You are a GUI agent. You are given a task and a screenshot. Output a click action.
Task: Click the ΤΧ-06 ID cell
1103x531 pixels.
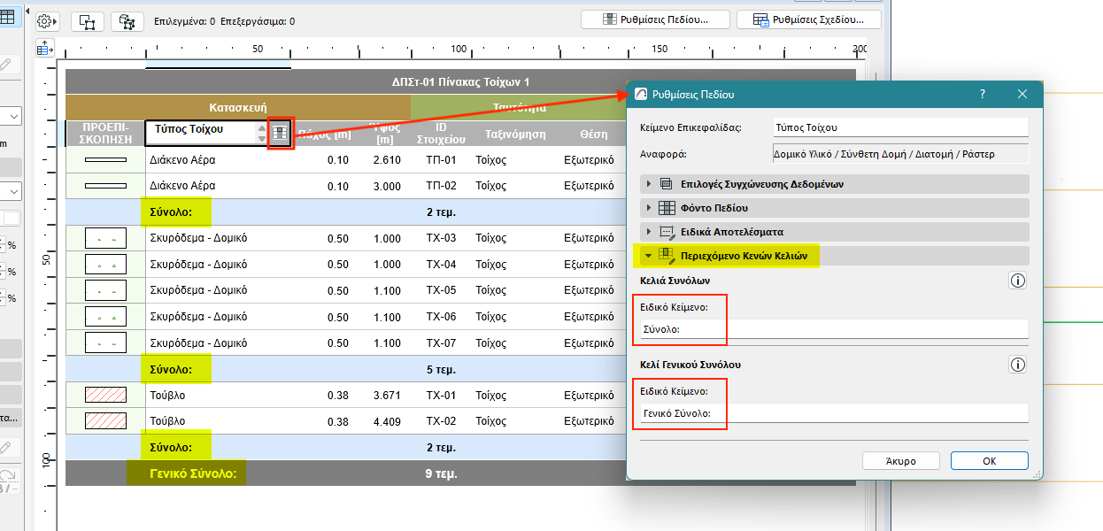[441, 317]
